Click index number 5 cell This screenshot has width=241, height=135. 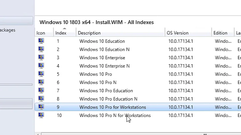coord(58,74)
